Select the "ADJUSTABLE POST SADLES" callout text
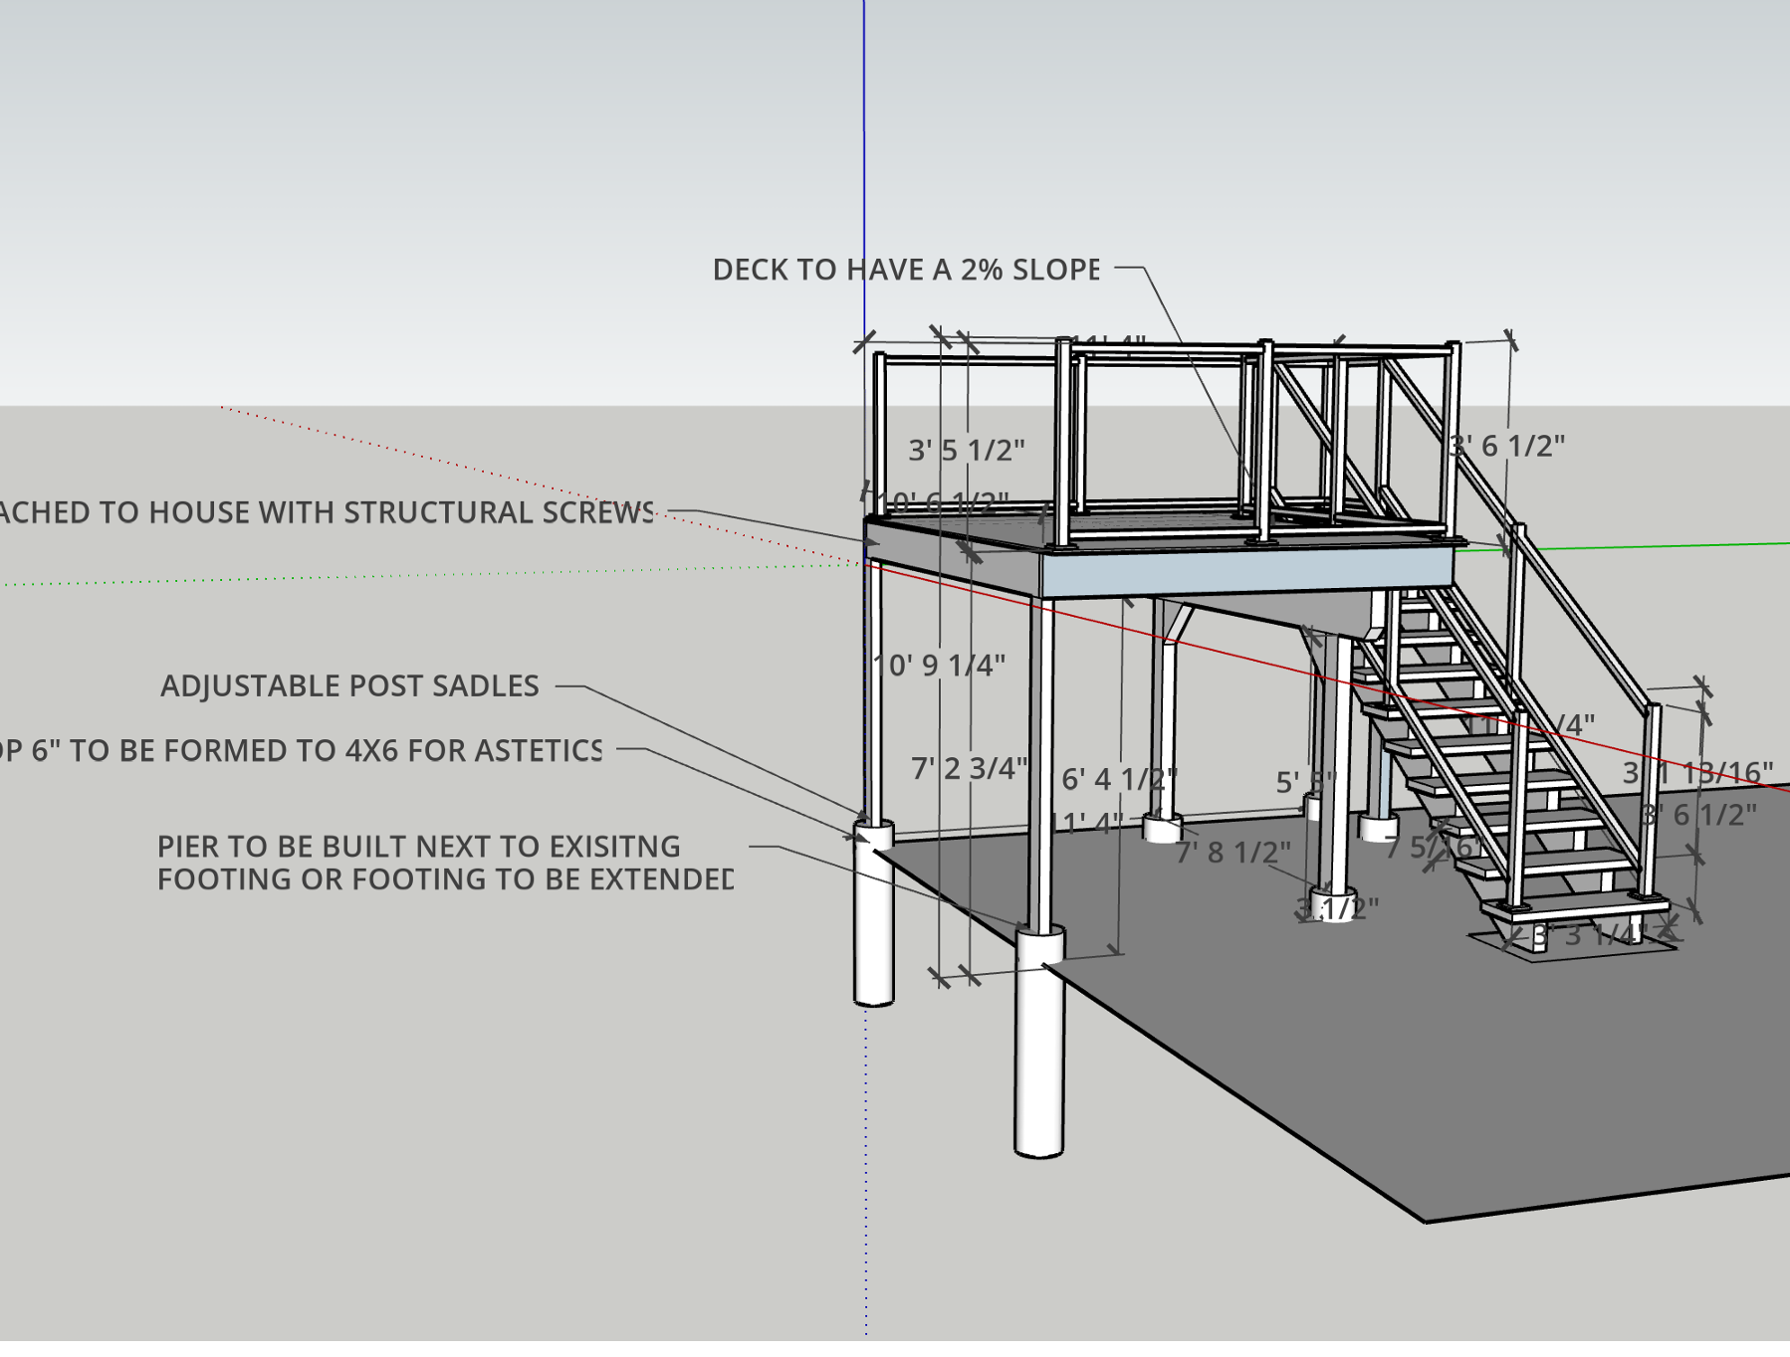 (350, 686)
